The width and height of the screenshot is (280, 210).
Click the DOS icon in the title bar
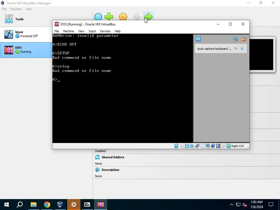[57, 24]
